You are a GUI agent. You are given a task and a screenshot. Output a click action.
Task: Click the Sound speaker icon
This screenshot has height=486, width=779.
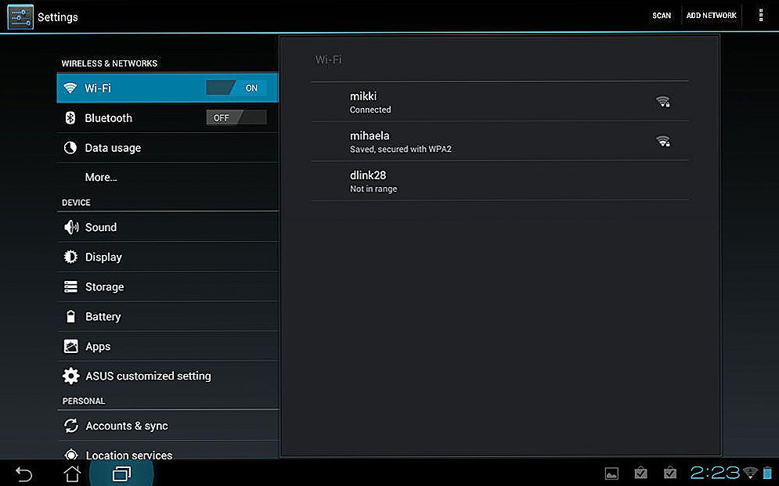tap(71, 227)
